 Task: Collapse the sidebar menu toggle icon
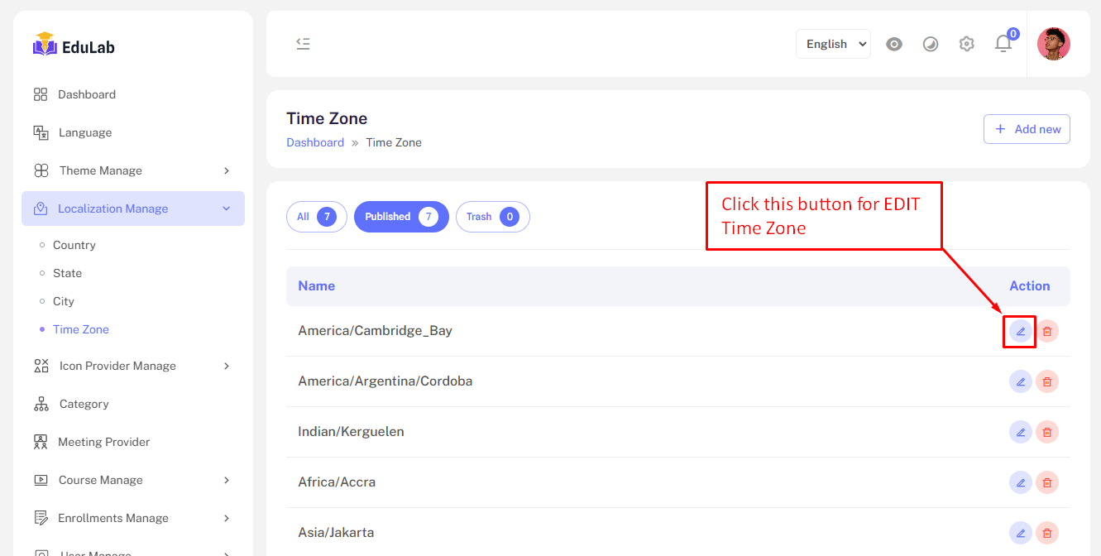point(303,44)
